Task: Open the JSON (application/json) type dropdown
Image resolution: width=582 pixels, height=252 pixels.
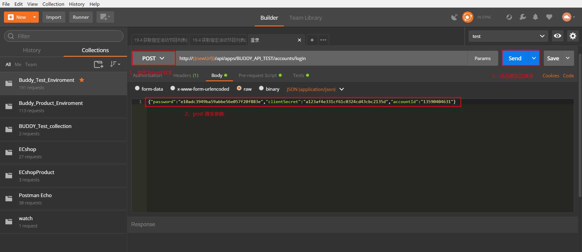Action: point(315,89)
